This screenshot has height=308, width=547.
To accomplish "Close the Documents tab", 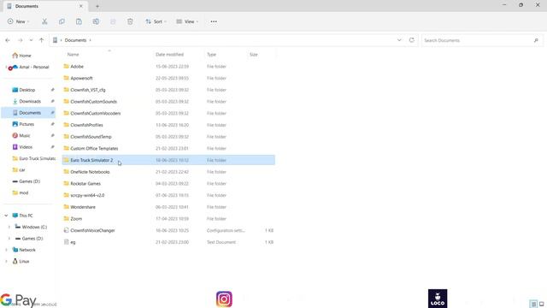I will (81, 6).
